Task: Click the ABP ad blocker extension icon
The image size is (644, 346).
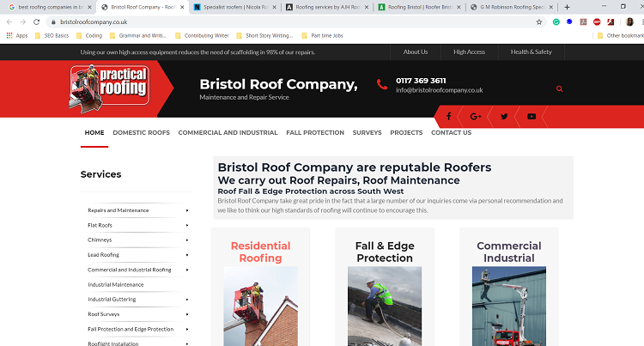Action: pyautogui.click(x=597, y=22)
